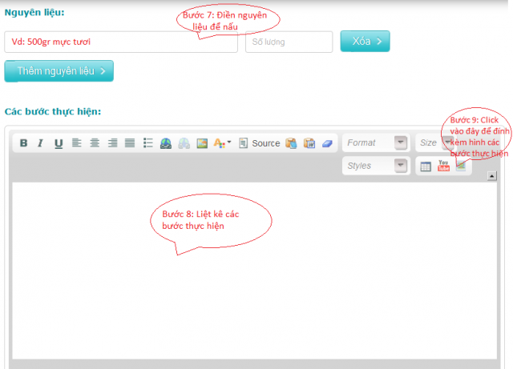Align text to the right

click(x=112, y=142)
